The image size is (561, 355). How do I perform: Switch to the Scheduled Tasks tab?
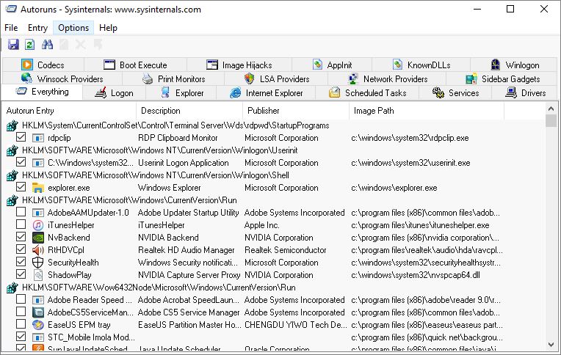tap(367, 93)
